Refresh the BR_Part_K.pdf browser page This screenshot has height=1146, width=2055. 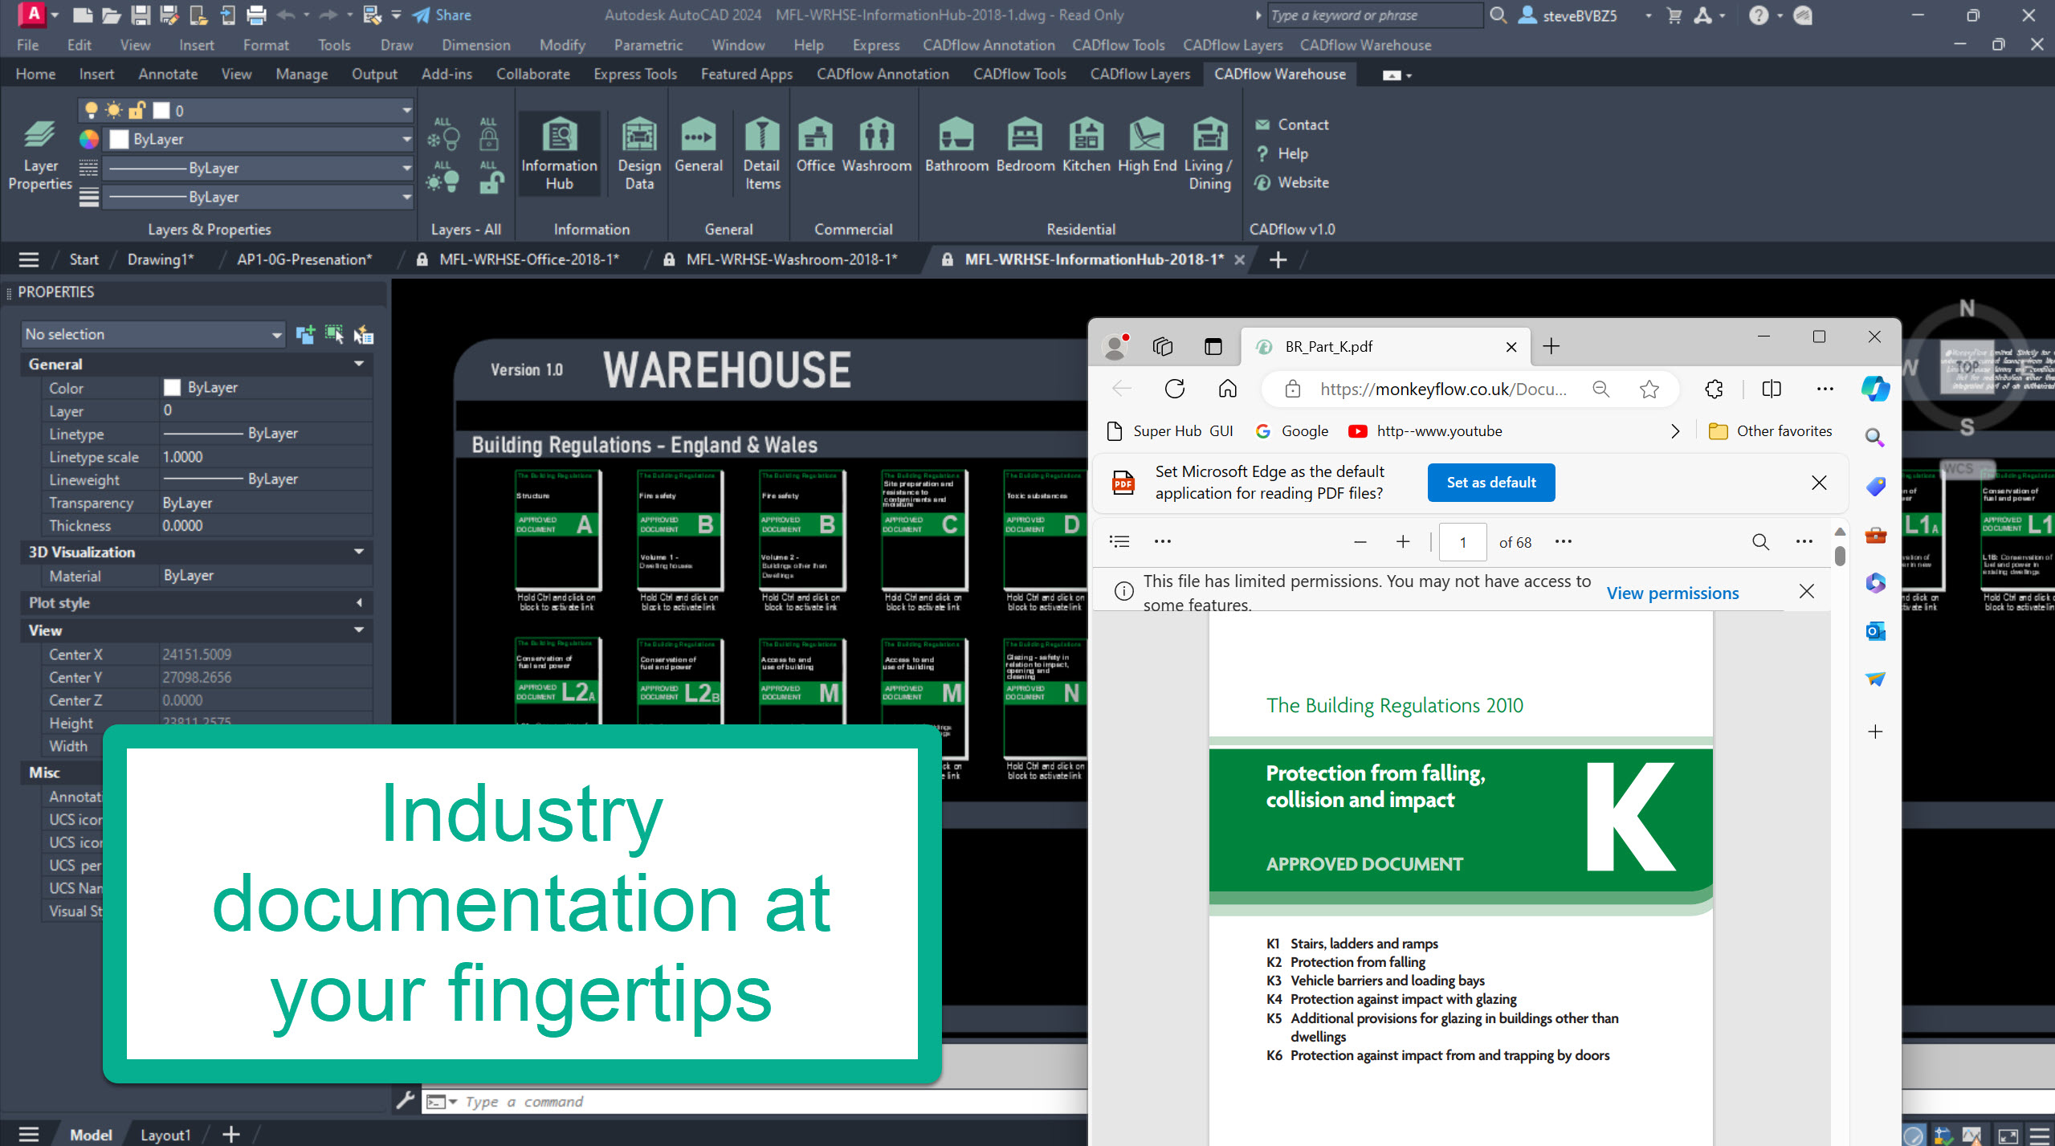pyautogui.click(x=1174, y=389)
